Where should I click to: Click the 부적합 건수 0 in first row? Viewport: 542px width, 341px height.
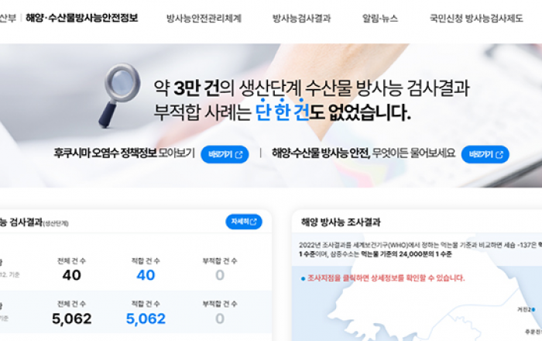pyautogui.click(x=220, y=275)
